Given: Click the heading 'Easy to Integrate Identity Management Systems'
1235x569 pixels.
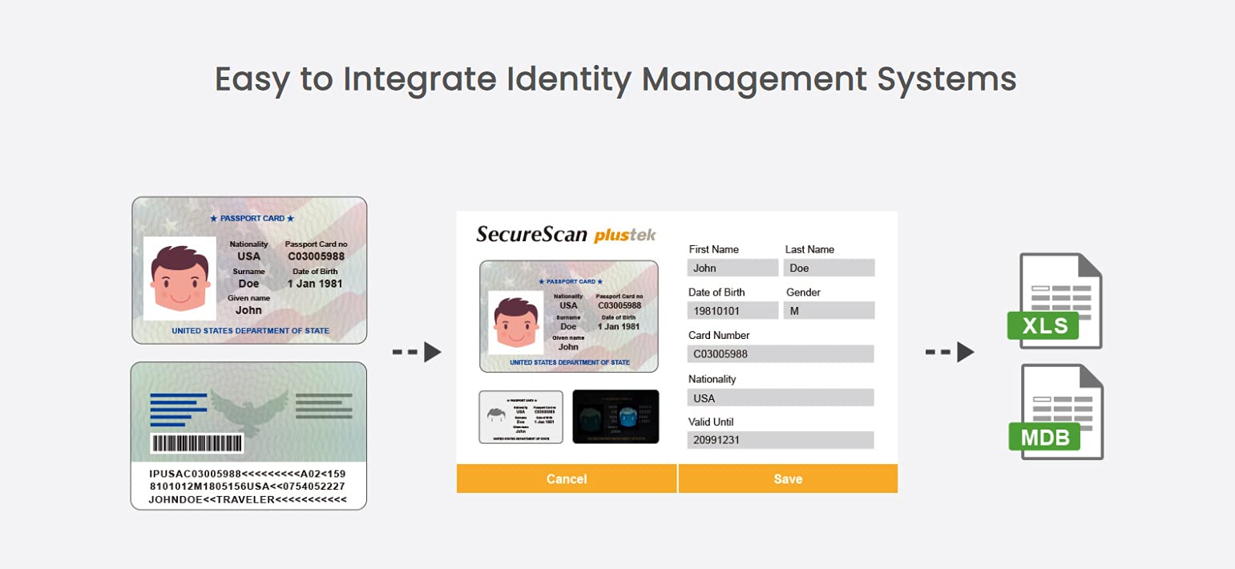Looking at the screenshot, I should pyautogui.click(x=615, y=79).
